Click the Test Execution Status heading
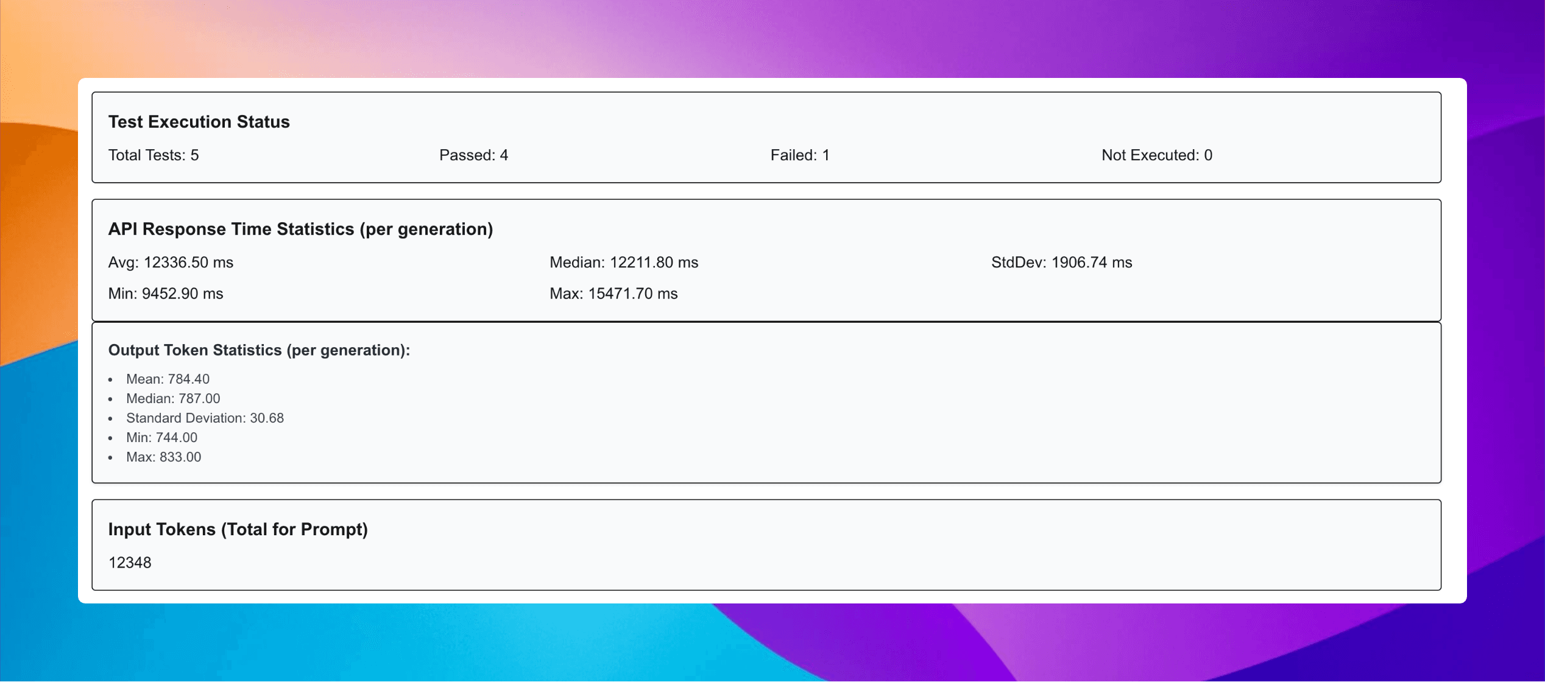 tap(199, 122)
